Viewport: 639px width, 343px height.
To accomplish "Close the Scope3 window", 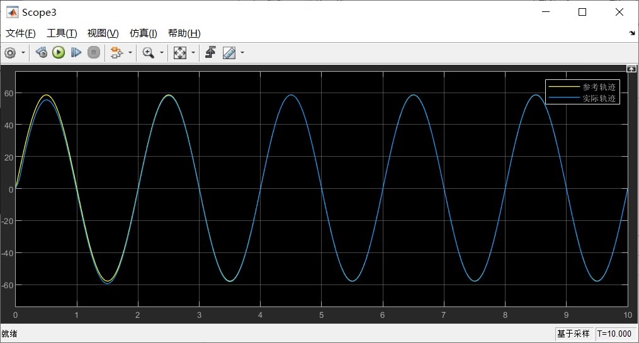I will click(x=619, y=12).
